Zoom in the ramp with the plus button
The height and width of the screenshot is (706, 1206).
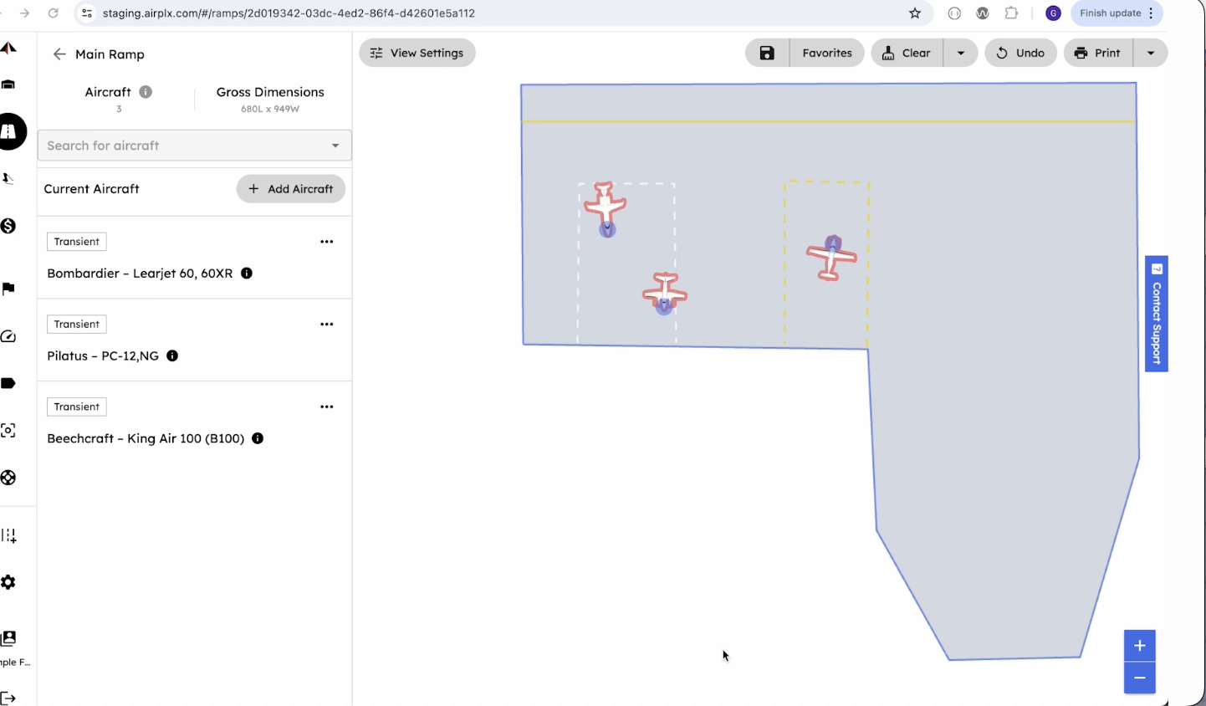tap(1139, 646)
